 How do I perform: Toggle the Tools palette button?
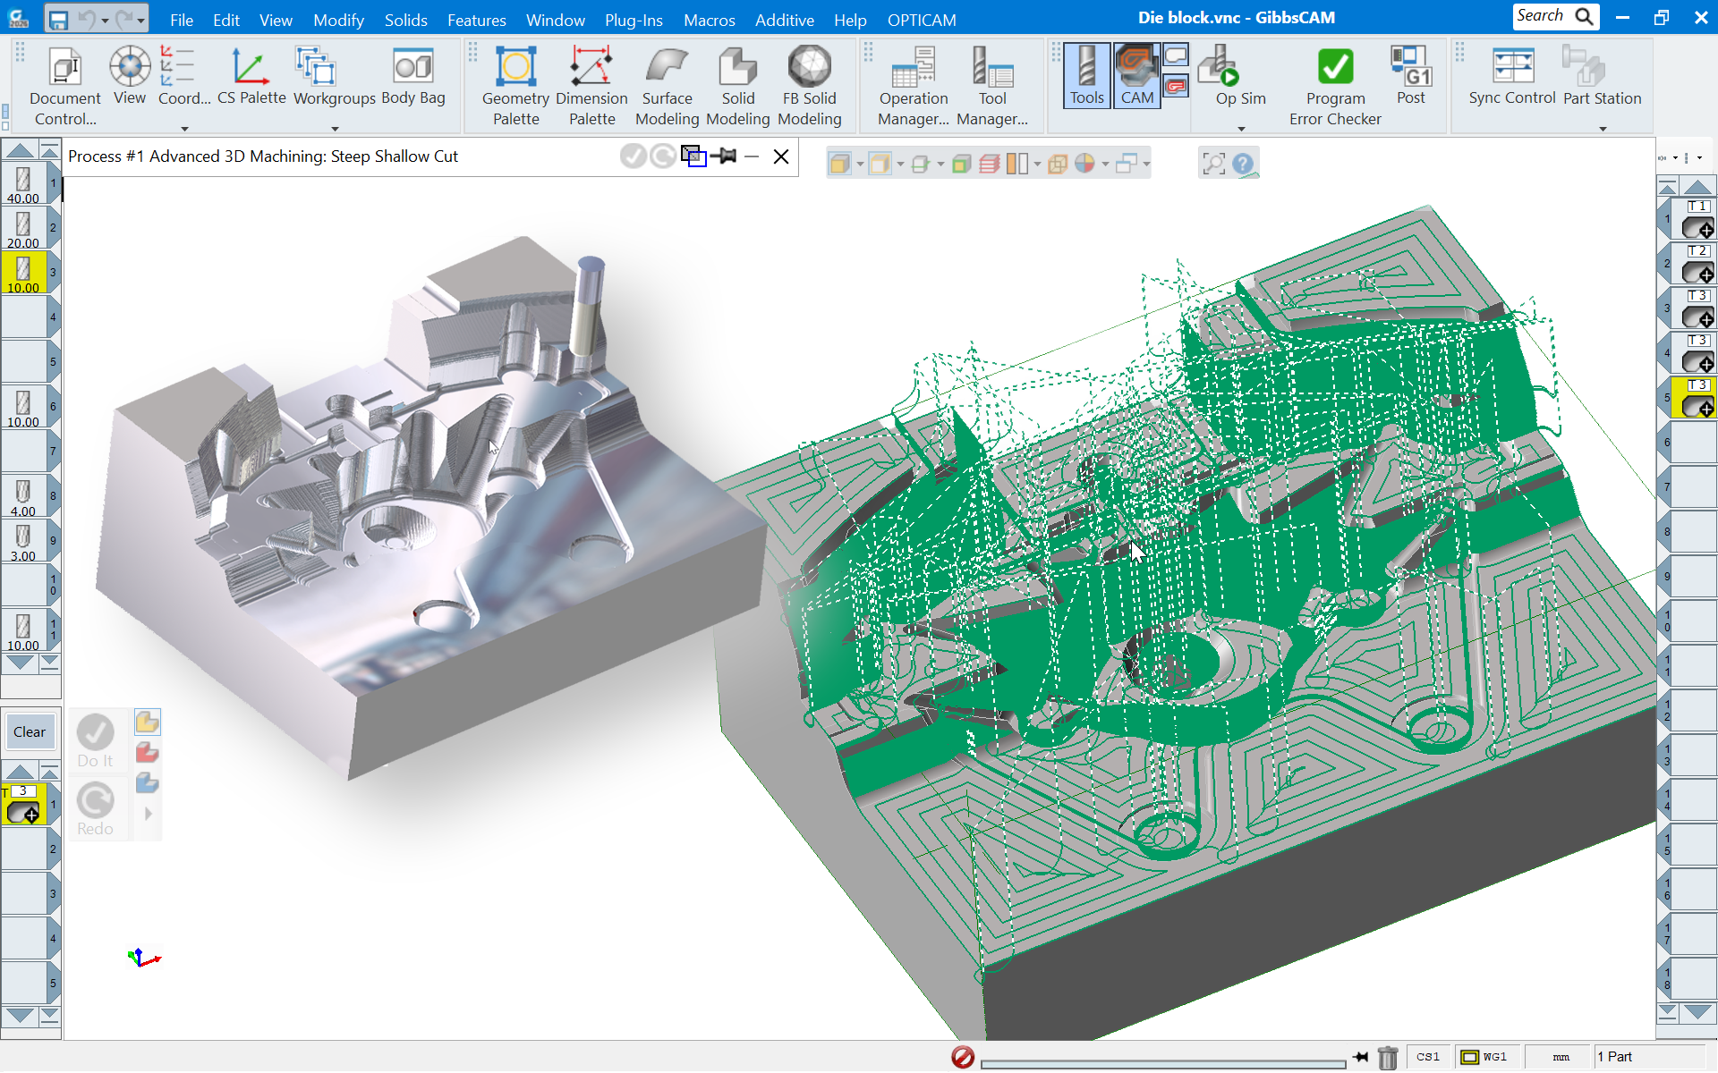(1086, 77)
